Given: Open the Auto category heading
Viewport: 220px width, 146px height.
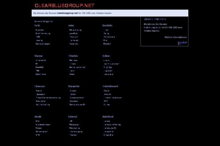Looking at the screenshot, I should click(37, 26).
